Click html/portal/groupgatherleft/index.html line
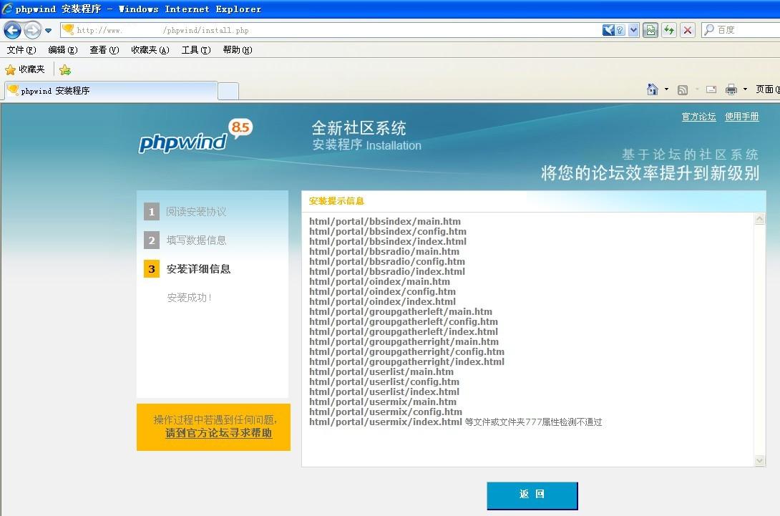 (x=404, y=331)
